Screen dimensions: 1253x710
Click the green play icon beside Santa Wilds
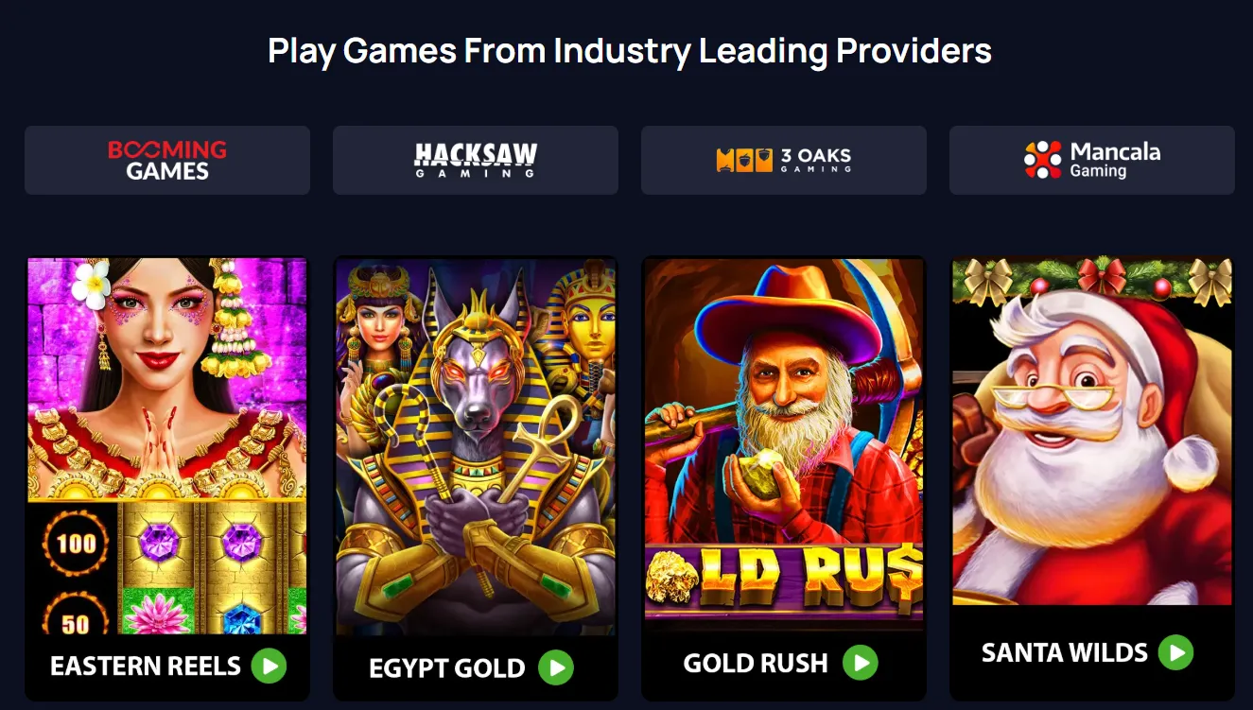pyautogui.click(x=1177, y=652)
